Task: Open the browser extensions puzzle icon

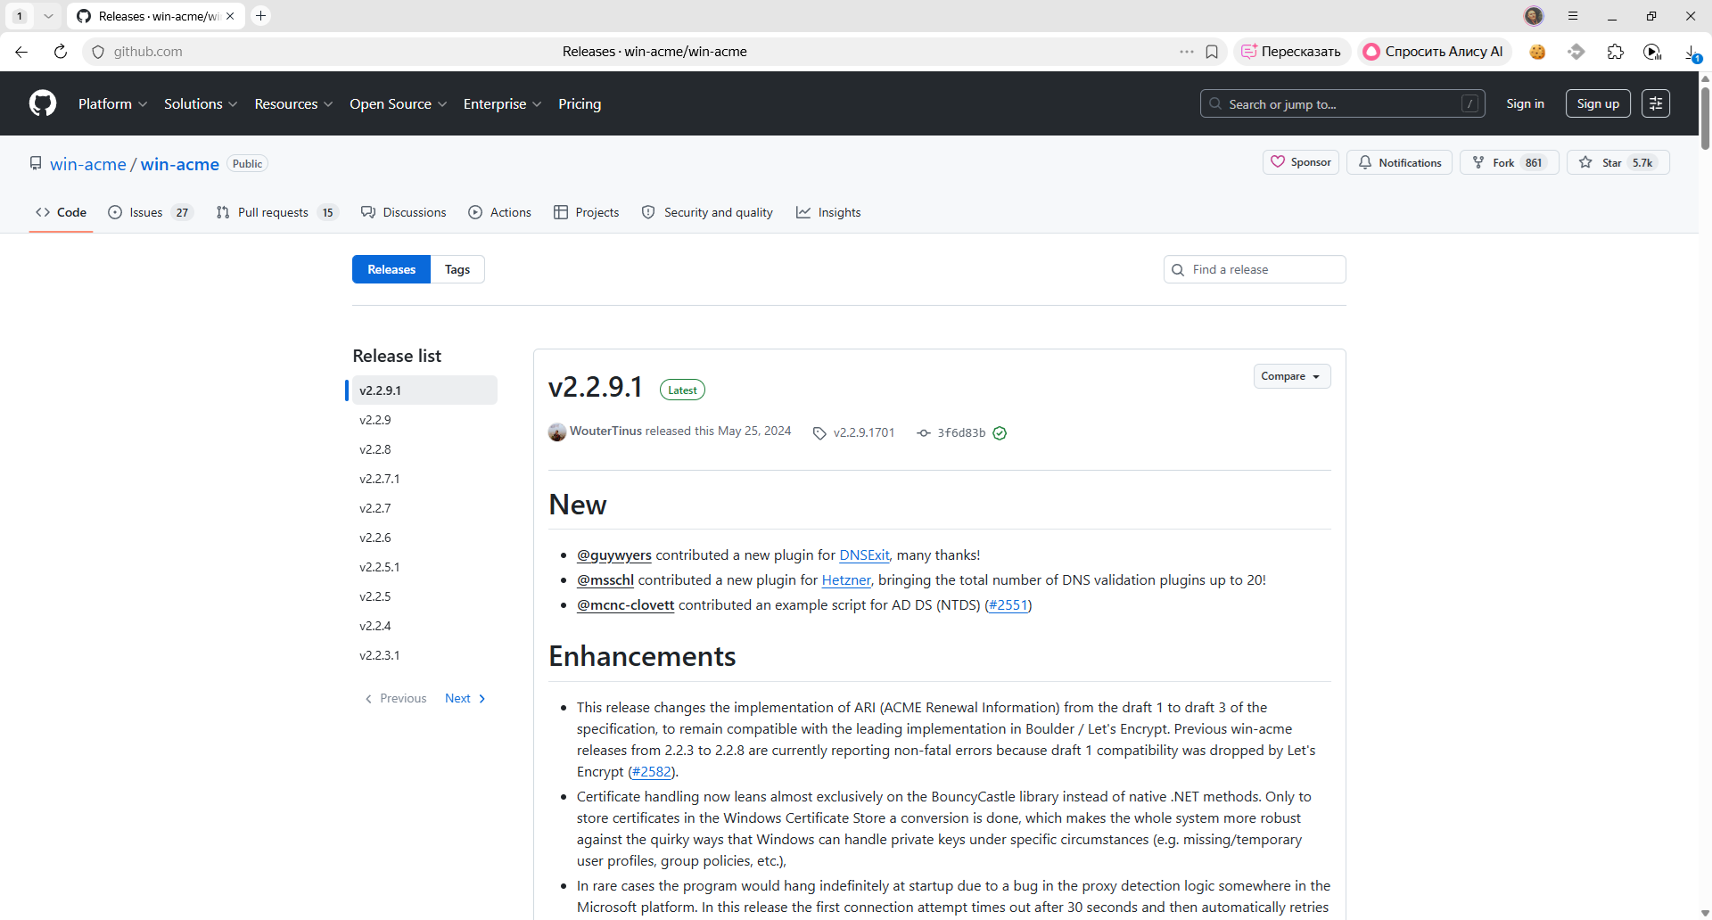Action: [1615, 52]
